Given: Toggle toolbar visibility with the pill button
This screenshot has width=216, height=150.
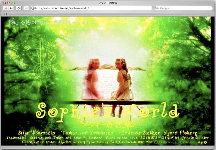Looking at the screenshot, I should pos(211,3).
